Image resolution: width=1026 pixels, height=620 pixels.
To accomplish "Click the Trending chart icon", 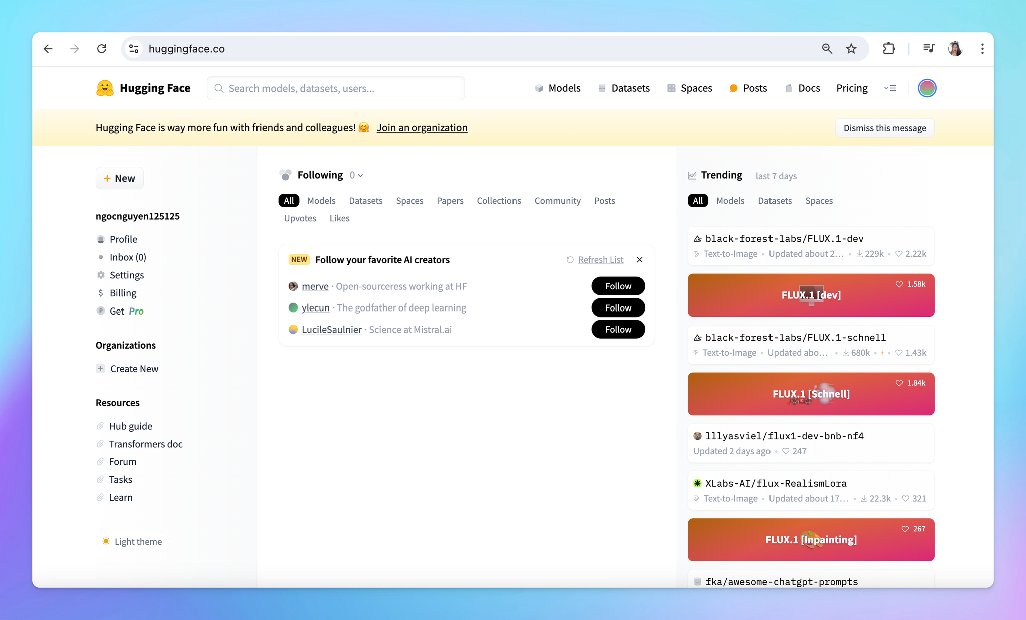I will click(692, 175).
